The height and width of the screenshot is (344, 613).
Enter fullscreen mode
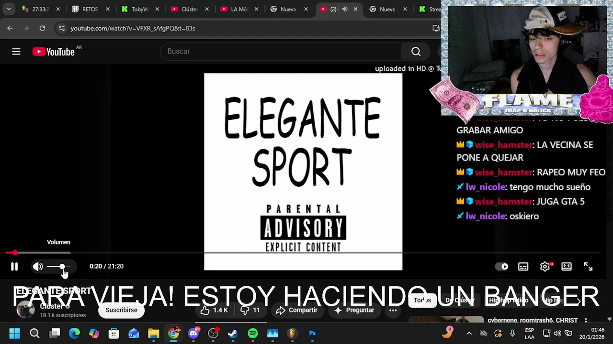click(588, 267)
